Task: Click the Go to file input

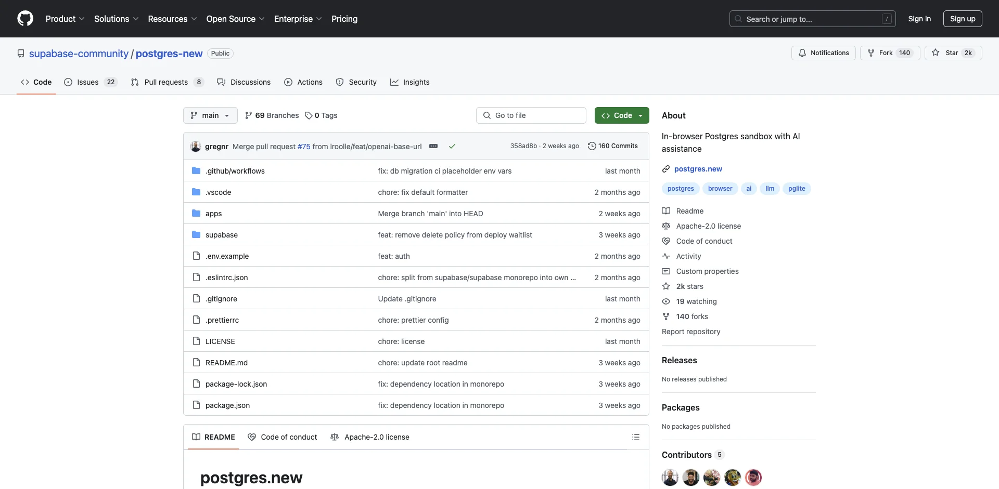Action: [x=531, y=115]
